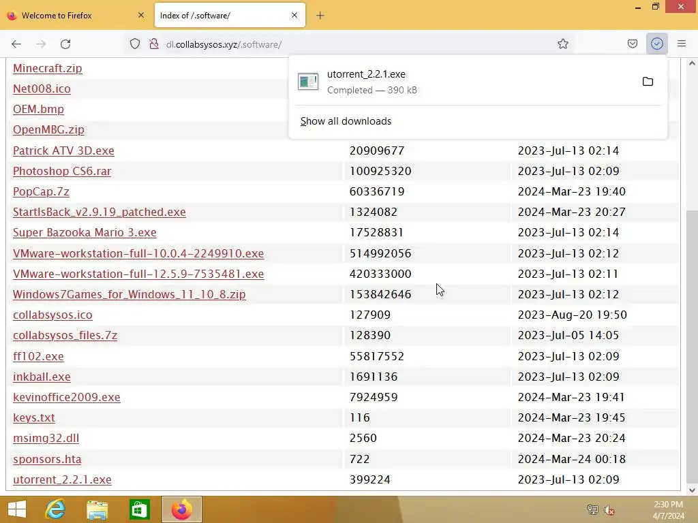Download VMware-workstation-full-10.0.4-2249910.exe
The width and height of the screenshot is (698, 523).
coord(138,253)
